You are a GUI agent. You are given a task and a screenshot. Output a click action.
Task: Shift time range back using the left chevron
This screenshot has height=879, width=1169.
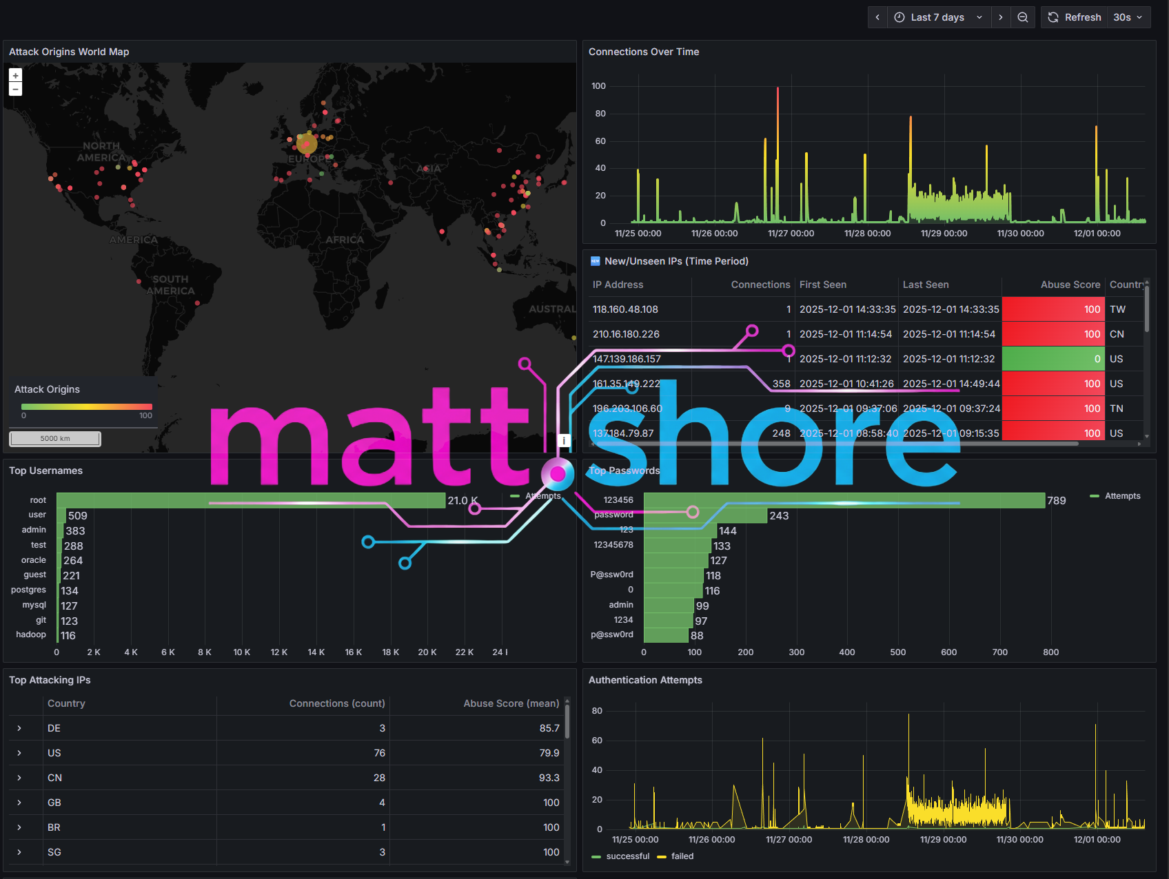(x=877, y=17)
